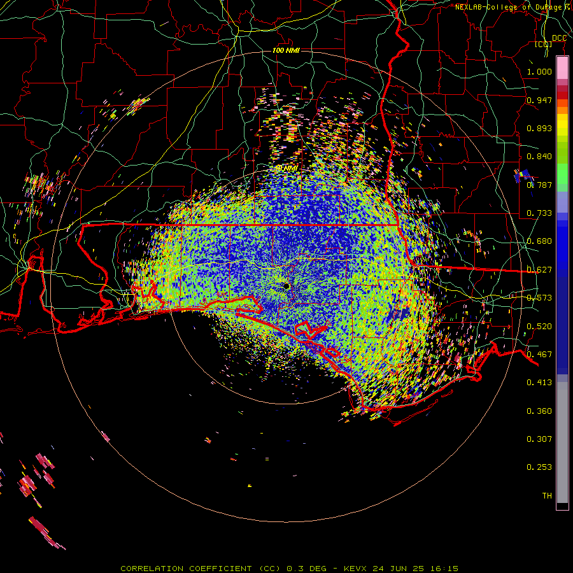
Task: Click the gray lower segment of color bar
Action: point(562,442)
